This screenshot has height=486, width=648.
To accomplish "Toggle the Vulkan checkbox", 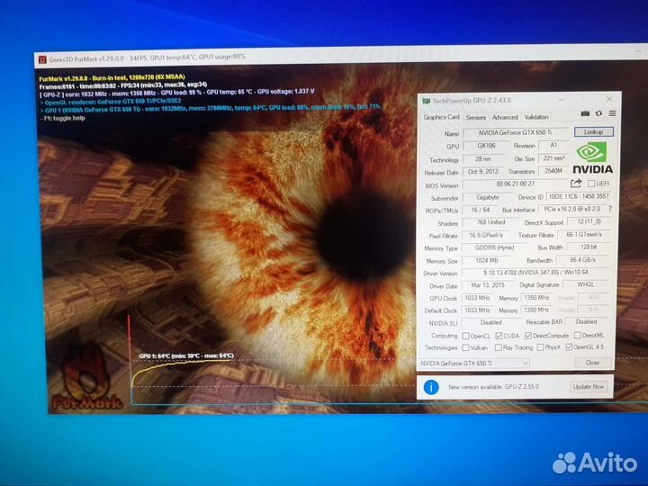I will pyautogui.click(x=465, y=347).
